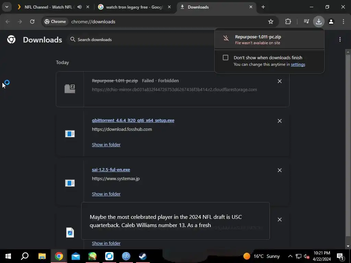351x263 pixels.
Task: Click the Chrome logo beside Downloads
Action: 11,40
